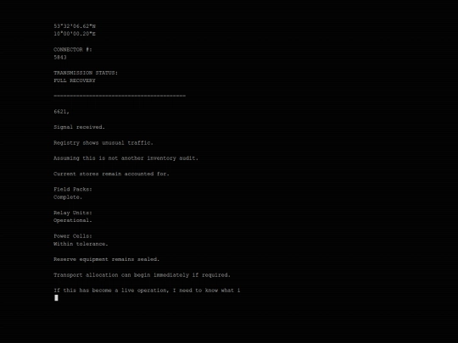Click 'TRANSMISSION STATUS:' heading

click(86, 73)
